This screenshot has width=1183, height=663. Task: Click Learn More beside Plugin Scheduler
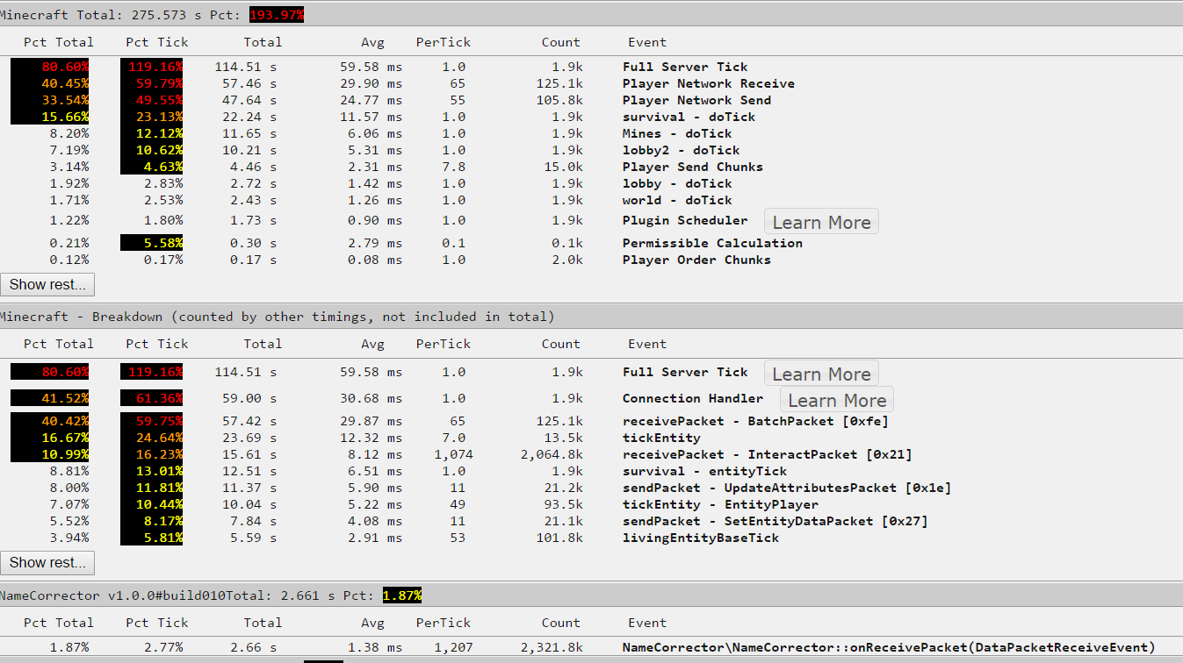click(821, 222)
